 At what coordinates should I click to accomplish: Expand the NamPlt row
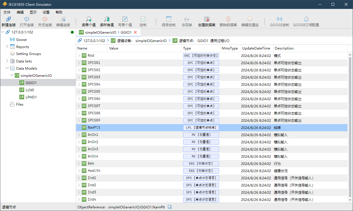pyautogui.click(x=79, y=128)
